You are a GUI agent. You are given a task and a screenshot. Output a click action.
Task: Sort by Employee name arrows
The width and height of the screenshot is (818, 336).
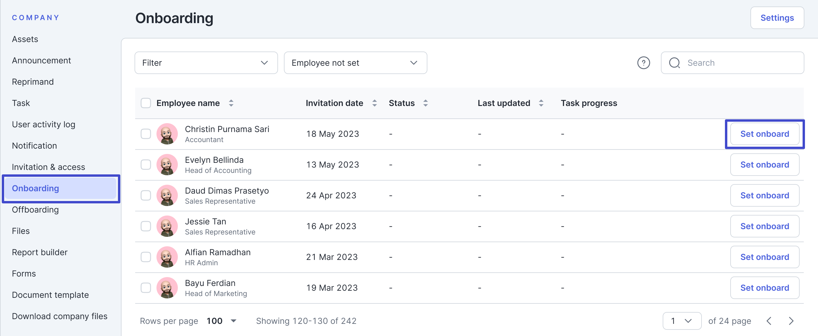(x=231, y=103)
